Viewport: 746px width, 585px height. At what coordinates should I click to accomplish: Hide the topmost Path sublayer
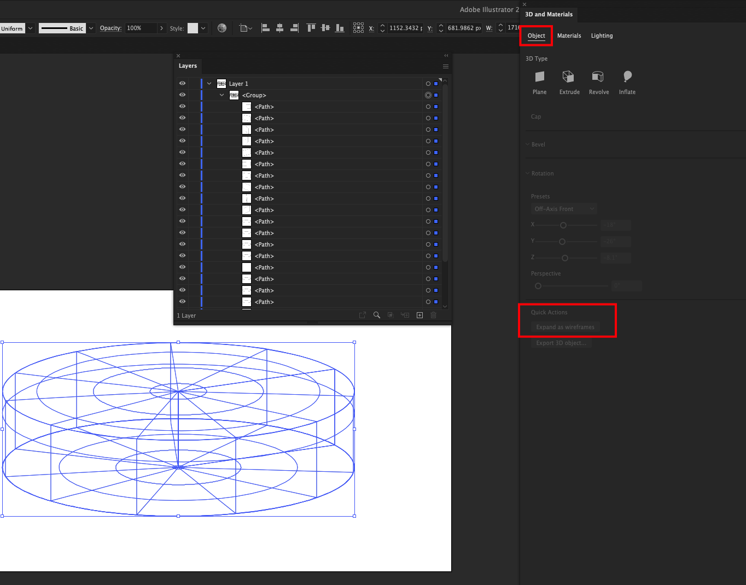click(182, 106)
